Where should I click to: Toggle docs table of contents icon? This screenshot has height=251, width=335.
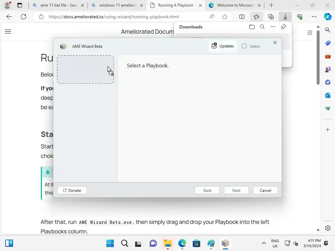click(310, 32)
